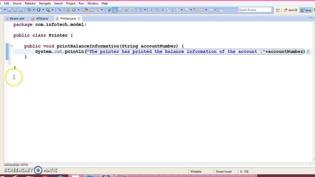Click the editor horizontal scrollbar
The width and height of the screenshot is (315, 177).
tap(157, 164)
